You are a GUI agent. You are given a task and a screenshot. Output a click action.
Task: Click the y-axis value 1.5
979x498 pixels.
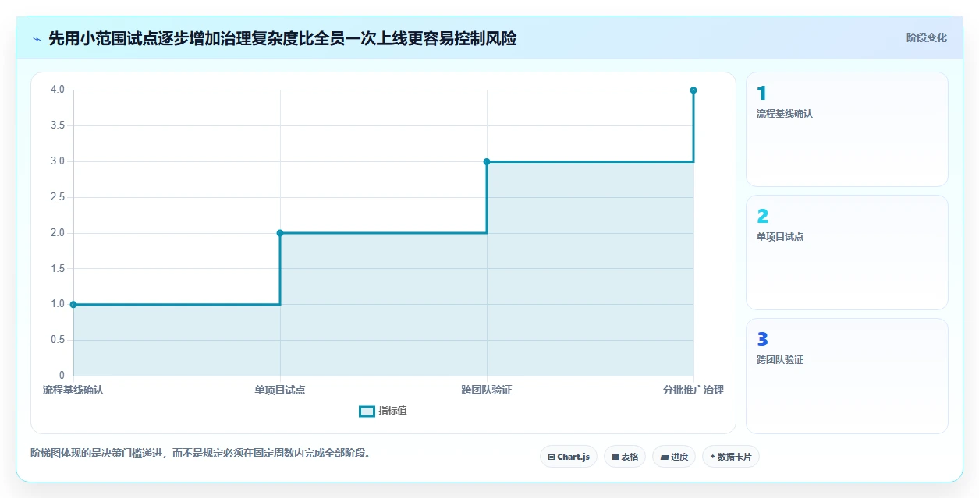(x=58, y=269)
